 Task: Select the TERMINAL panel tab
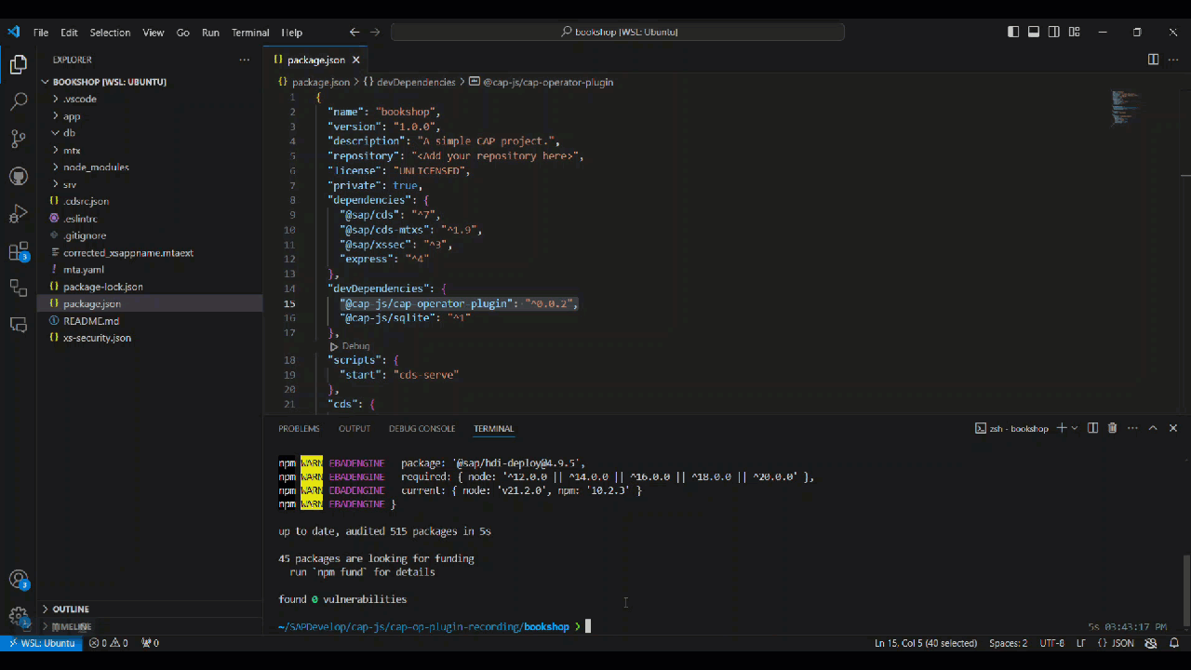pos(493,429)
